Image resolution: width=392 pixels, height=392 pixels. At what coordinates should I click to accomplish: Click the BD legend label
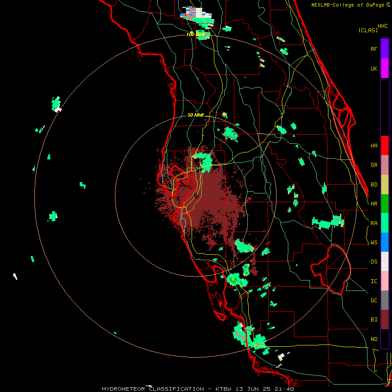374,185
